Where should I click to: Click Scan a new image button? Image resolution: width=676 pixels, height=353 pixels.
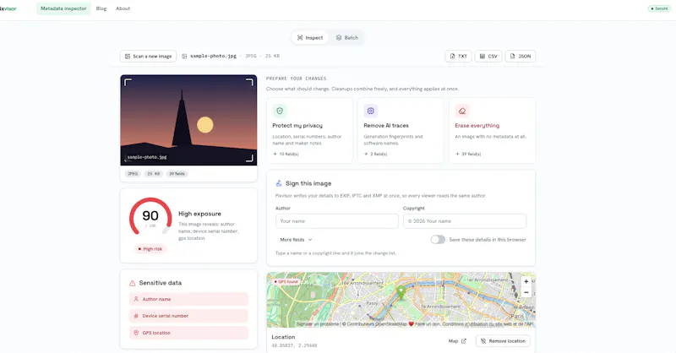(x=149, y=56)
